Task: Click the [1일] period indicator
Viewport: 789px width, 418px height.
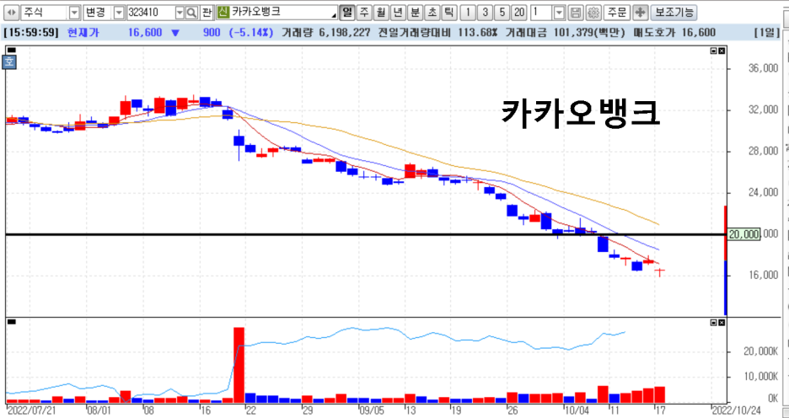Action: point(767,33)
